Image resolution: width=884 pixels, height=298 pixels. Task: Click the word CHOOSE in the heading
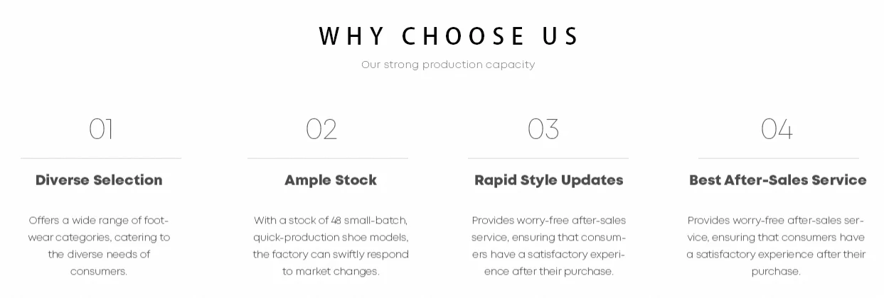(464, 36)
